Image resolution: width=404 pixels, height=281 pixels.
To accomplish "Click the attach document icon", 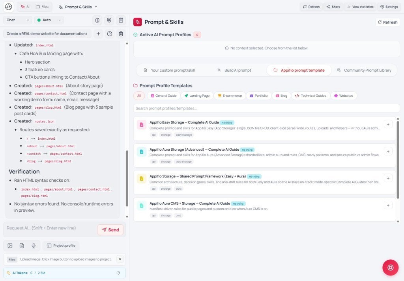I will click(x=22, y=246).
